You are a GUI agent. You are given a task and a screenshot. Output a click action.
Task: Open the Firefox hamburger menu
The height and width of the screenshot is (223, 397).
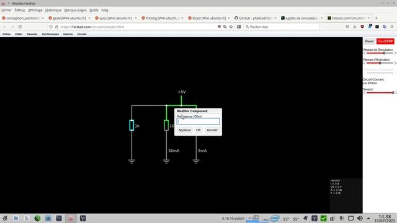392,27
